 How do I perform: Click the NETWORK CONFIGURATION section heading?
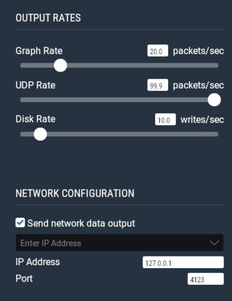(x=75, y=193)
